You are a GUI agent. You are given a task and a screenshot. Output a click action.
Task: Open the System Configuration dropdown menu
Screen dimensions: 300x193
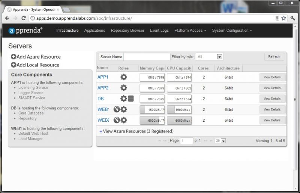(x=232, y=31)
